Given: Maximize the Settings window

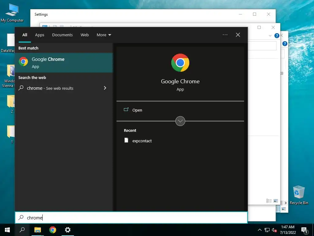Looking at the screenshot, I should (255, 14).
